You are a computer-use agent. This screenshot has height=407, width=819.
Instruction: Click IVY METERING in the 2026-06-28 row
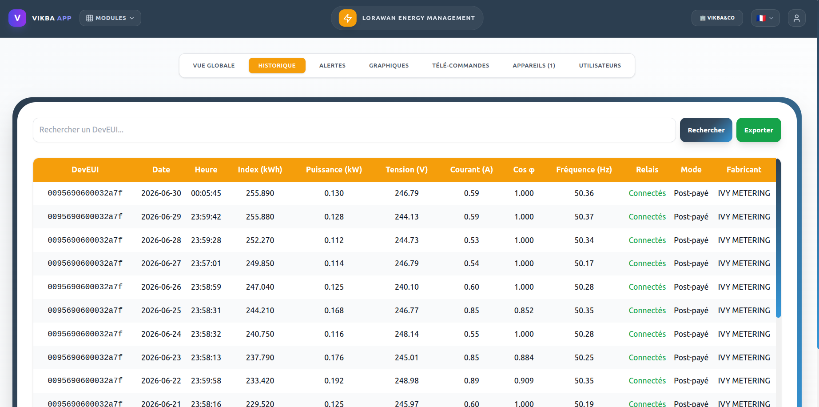(x=744, y=240)
